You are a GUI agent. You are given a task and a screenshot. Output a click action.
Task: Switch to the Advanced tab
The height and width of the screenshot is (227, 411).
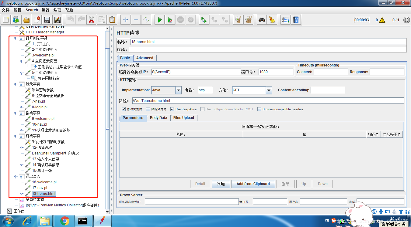click(145, 58)
